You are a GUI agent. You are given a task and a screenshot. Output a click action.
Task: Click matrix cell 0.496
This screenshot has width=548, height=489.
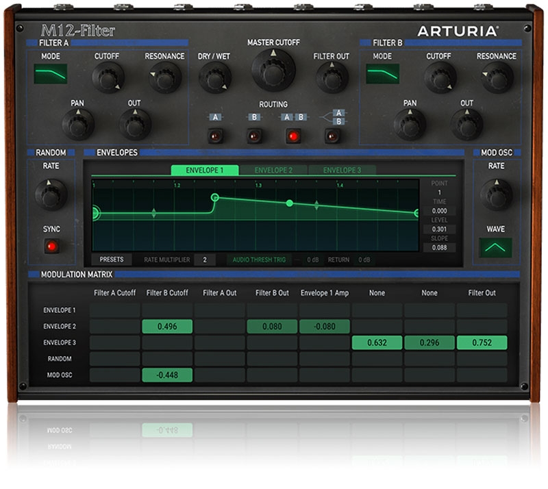[167, 327]
